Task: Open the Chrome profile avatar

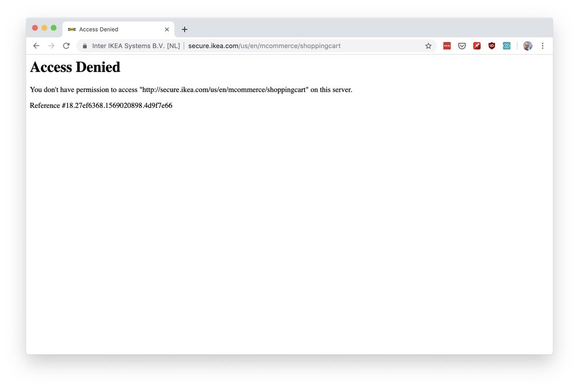Action: pos(527,46)
